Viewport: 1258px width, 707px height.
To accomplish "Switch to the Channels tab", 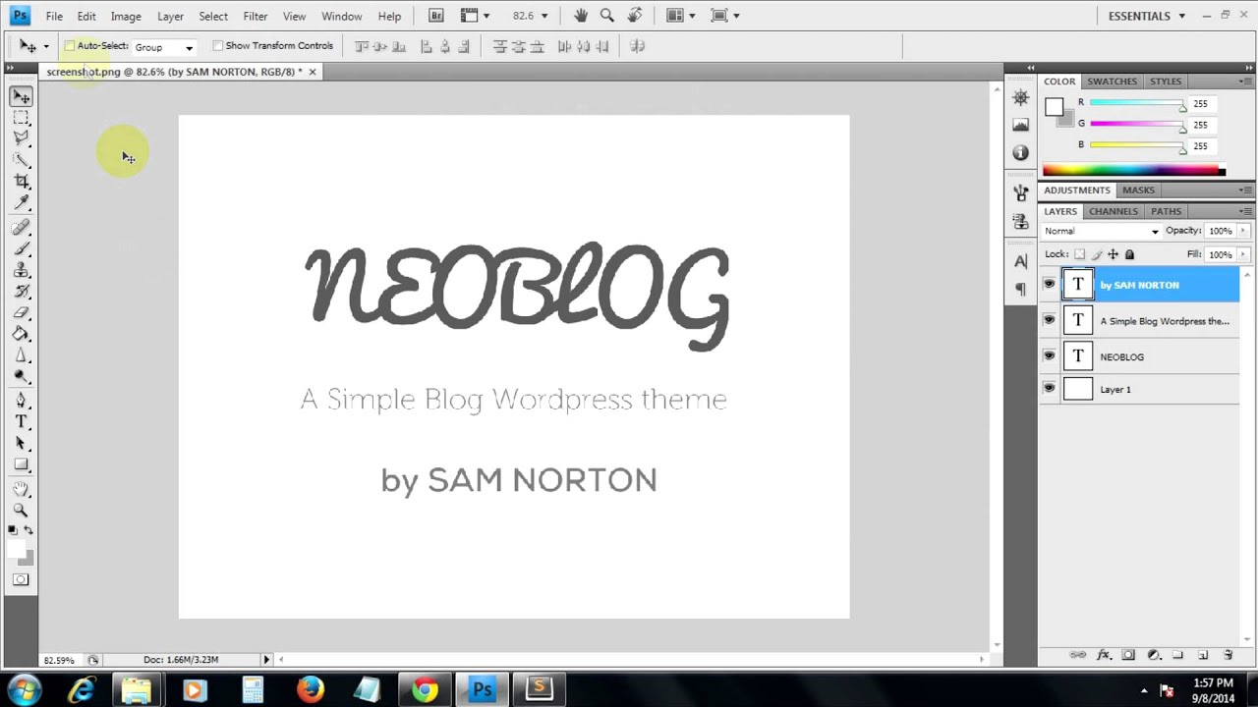I will (x=1114, y=211).
